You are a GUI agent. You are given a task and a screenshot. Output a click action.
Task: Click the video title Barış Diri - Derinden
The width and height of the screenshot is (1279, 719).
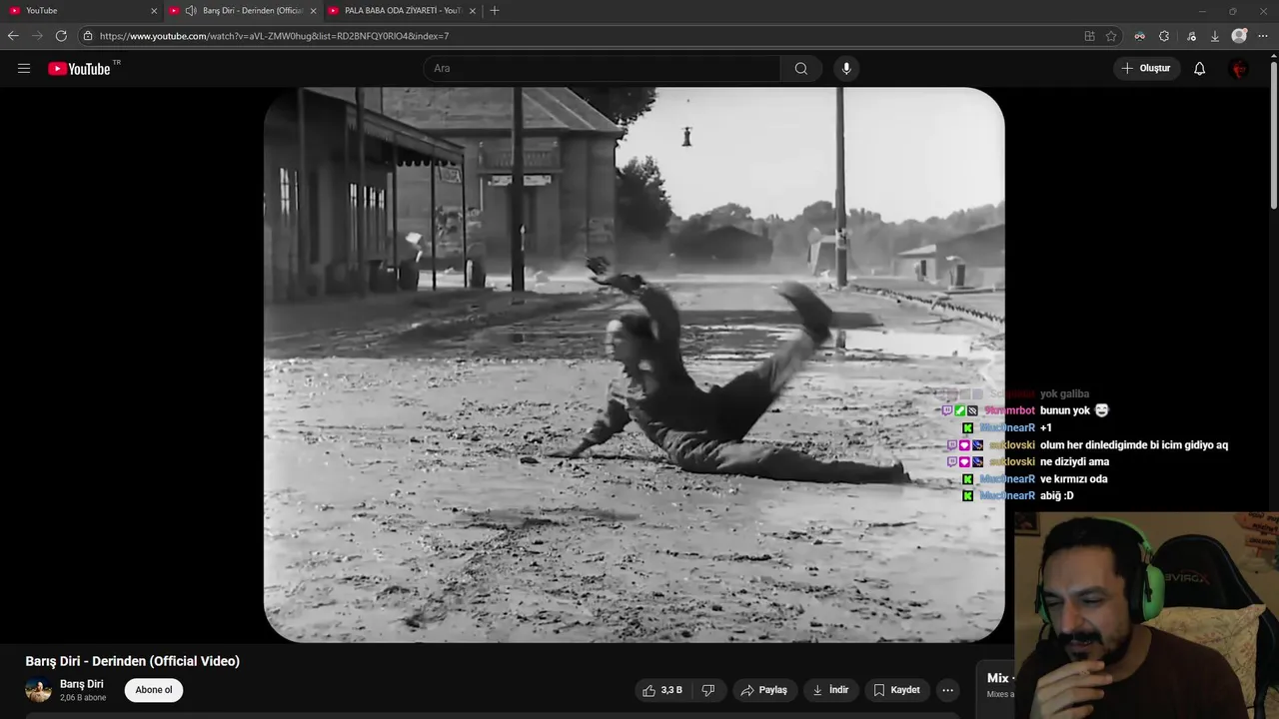point(133,661)
